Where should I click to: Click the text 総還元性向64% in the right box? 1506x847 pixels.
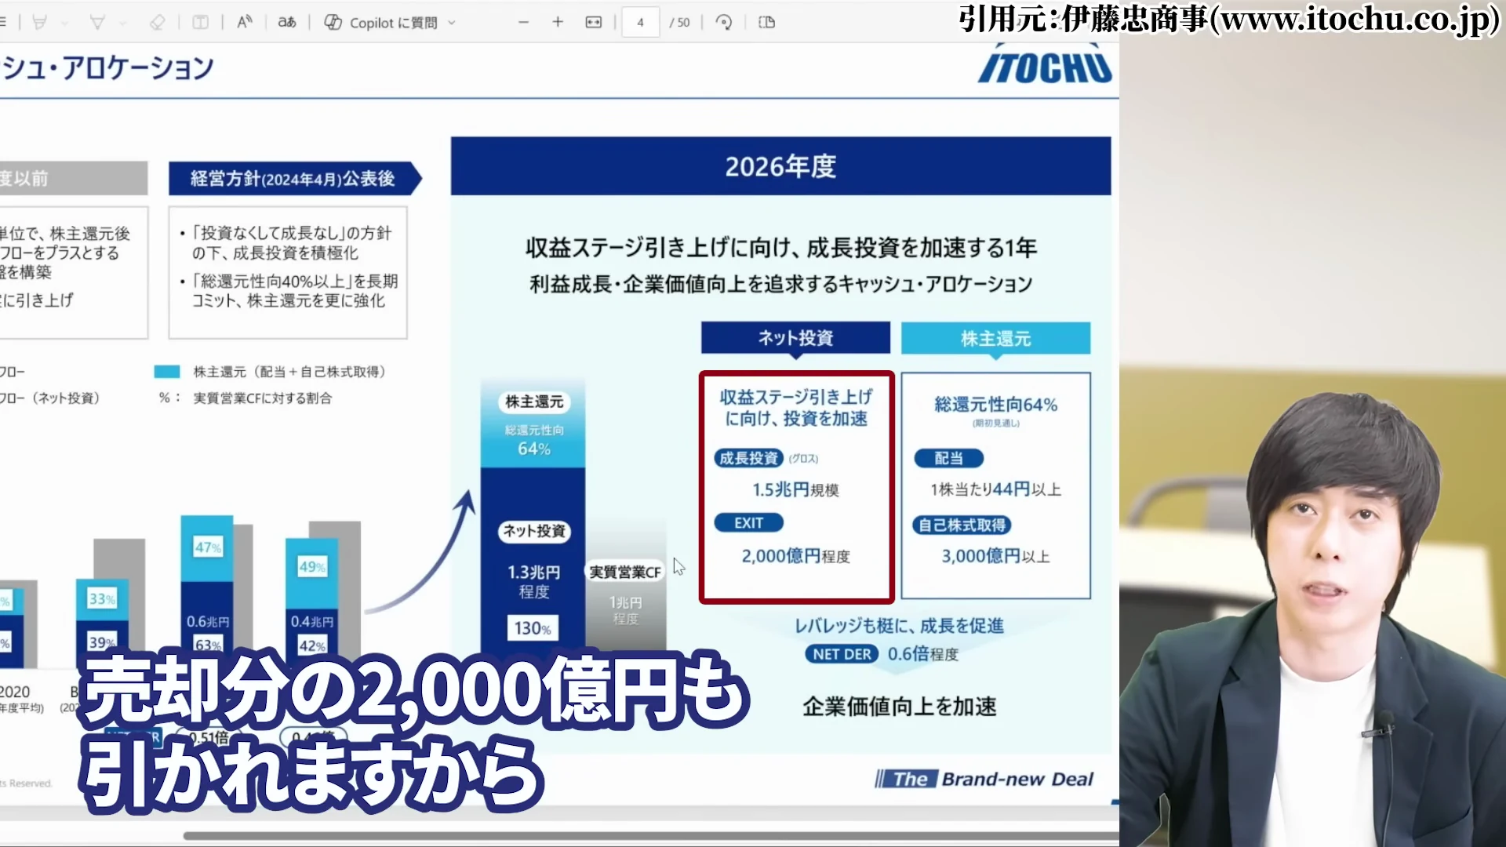pyautogui.click(x=995, y=405)
